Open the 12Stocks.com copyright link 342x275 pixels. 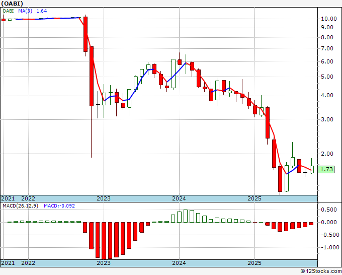(x=321, y=271)
